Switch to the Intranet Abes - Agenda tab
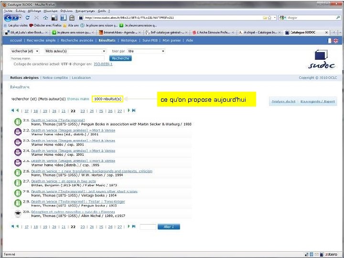344x258 pixels. pos(119,32)
